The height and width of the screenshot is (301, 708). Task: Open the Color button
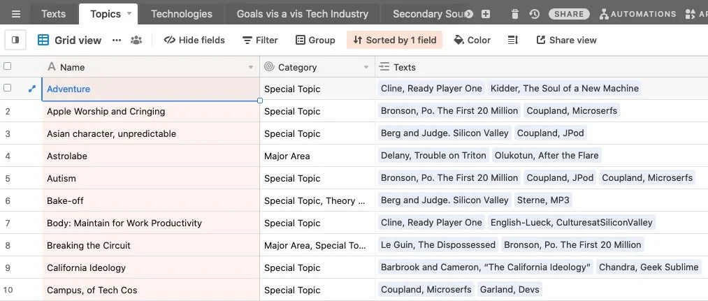tap(472, 41)
